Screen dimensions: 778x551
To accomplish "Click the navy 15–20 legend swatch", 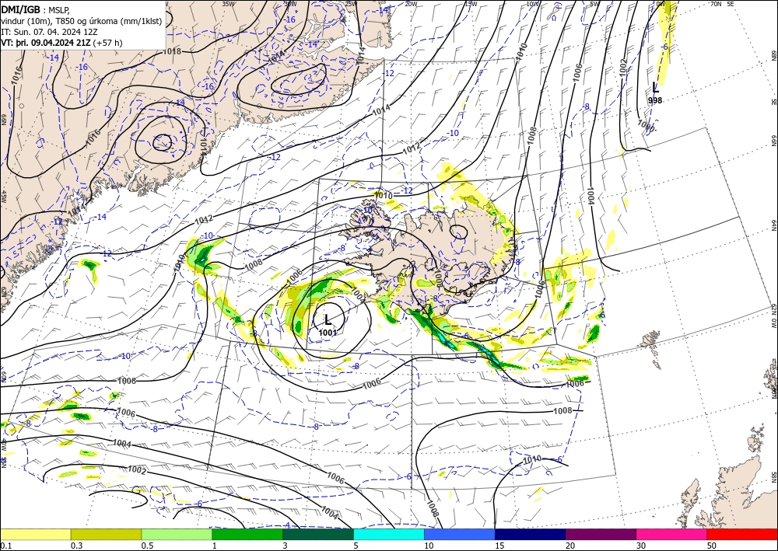I will click(x=530, y=534).
